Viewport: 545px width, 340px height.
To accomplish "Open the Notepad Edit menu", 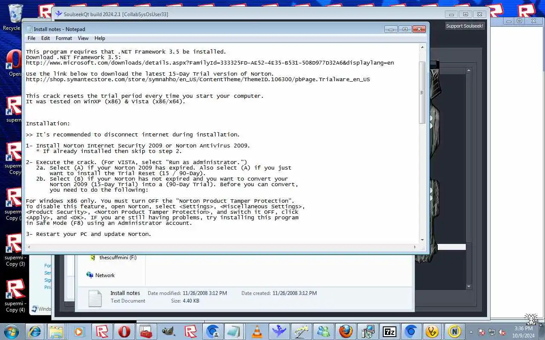I will click(46, 38).
